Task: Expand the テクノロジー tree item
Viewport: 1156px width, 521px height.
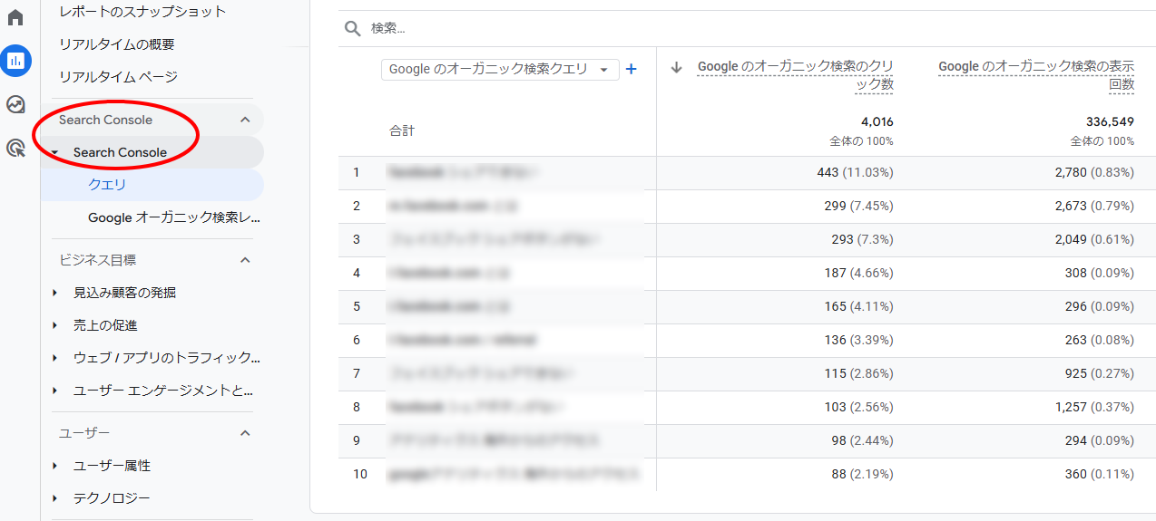Action: (x=55, y=498)
